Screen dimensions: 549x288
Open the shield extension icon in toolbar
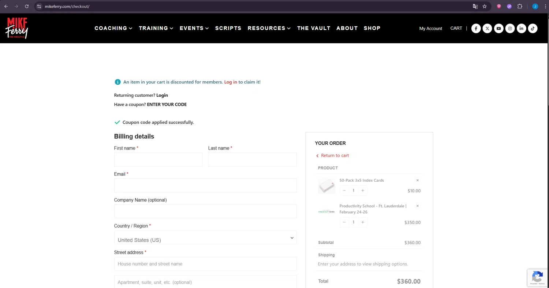click(499, 6)
